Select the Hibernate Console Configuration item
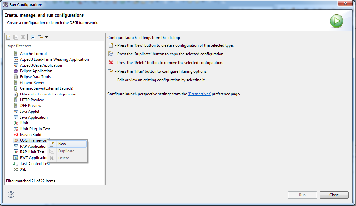356x206 pixels. pos(45,94)
